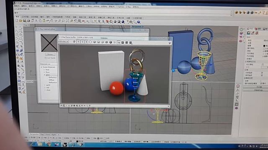Screen dimensions: 268x150
Task: Open Chrome from the Windows taskbar
Action: 49,145
